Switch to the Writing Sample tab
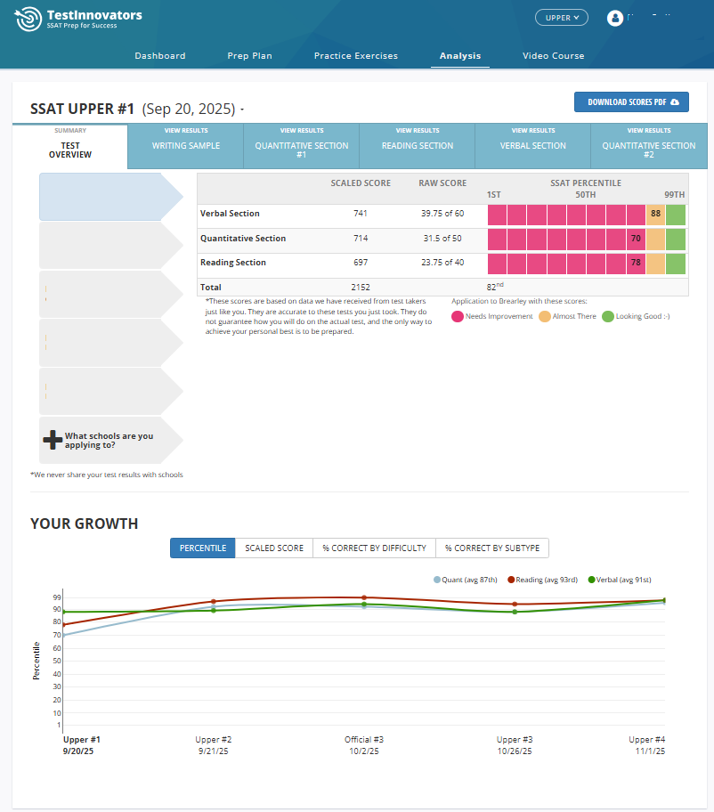Screen dimensions: 714x812 185,145
